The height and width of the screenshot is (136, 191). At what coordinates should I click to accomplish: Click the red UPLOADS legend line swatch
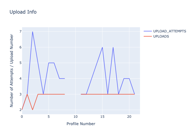[x=148, y=36]
